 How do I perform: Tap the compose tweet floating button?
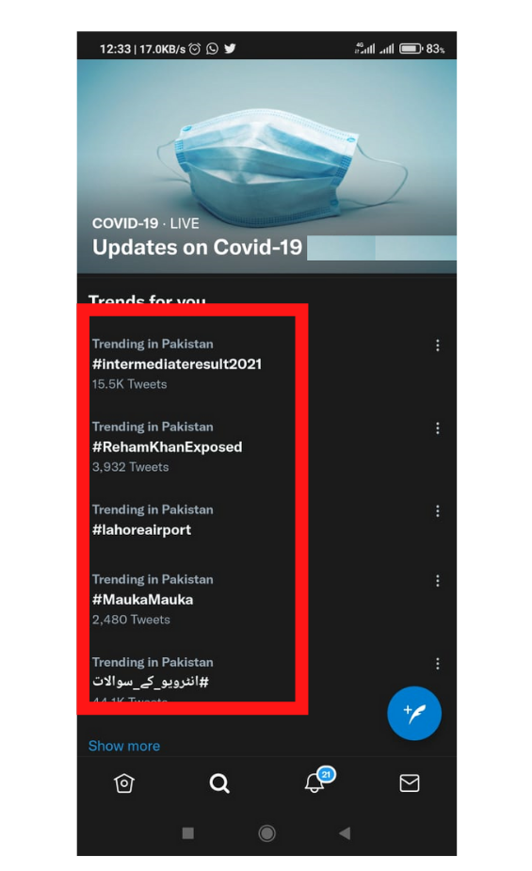coord(413,713)
